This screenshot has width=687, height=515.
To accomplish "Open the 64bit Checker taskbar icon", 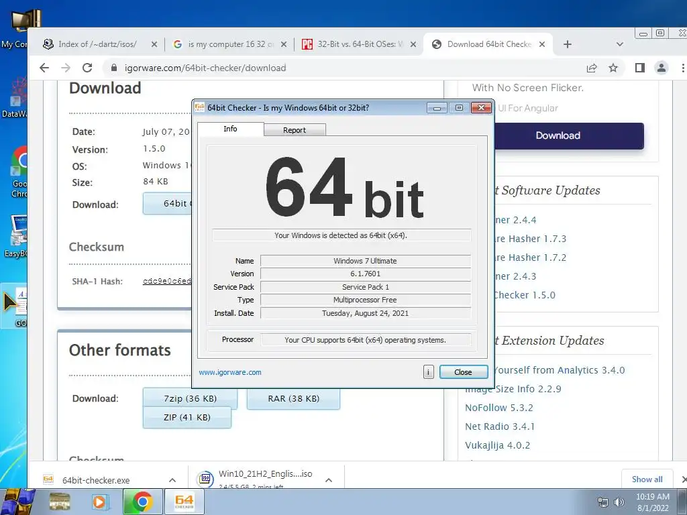I will click(184, 502).
